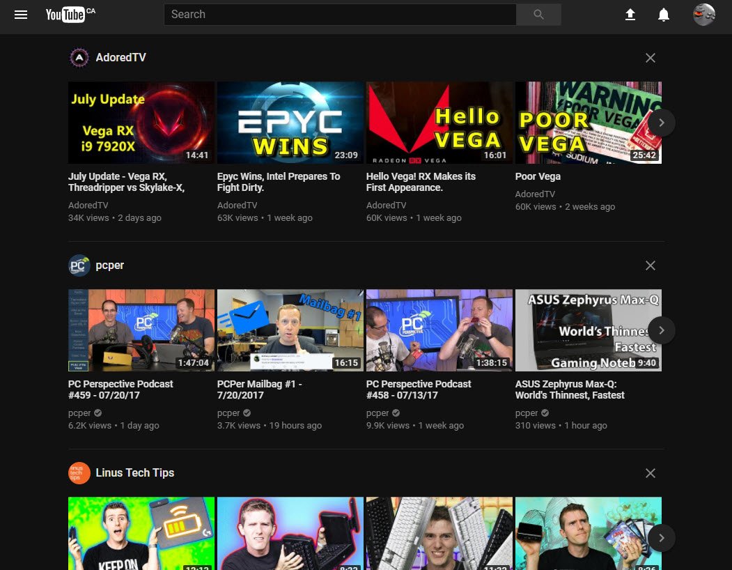Click AdoredTV byline under July Update video
This screenshot has height=570, width=732.
[88, 205]
